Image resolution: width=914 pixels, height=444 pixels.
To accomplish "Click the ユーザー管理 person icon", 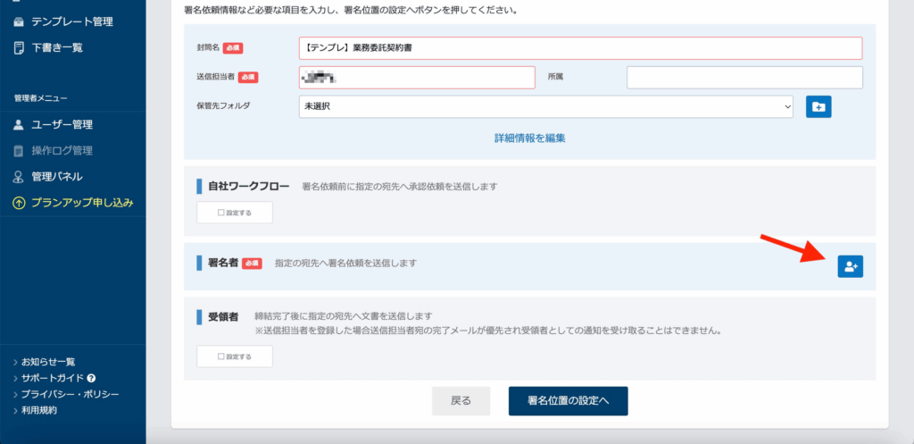I will tap(20, 125).
